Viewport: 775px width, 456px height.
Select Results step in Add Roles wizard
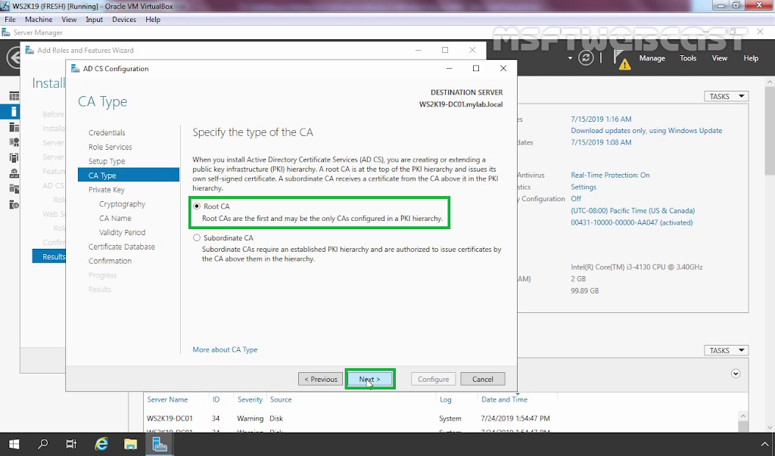(49, 256)
